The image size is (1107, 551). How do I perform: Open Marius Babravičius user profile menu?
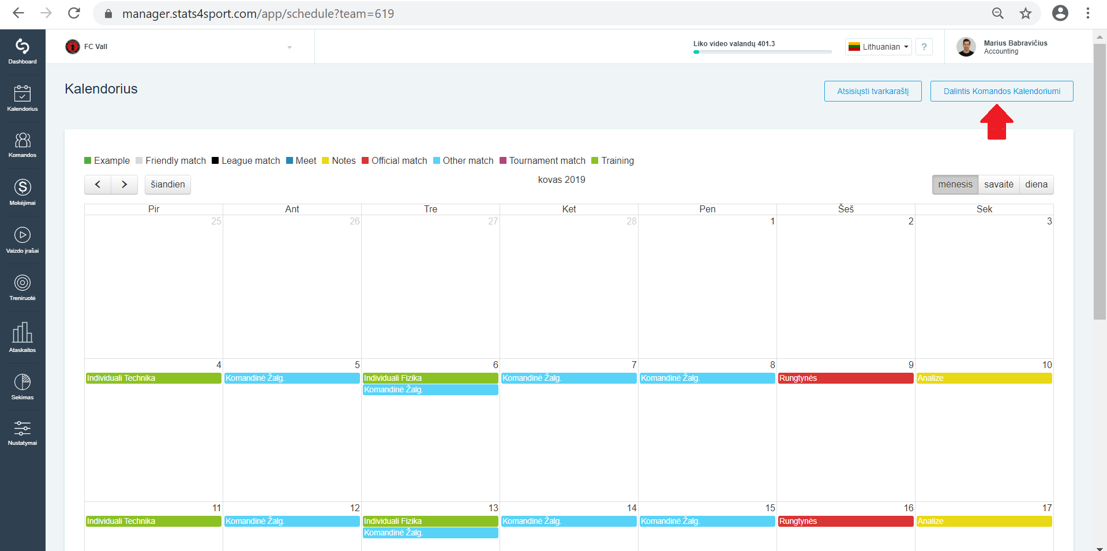tap(1002, 47)
